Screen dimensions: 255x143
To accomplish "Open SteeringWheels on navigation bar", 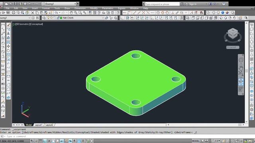I will (x=241, y=60).
